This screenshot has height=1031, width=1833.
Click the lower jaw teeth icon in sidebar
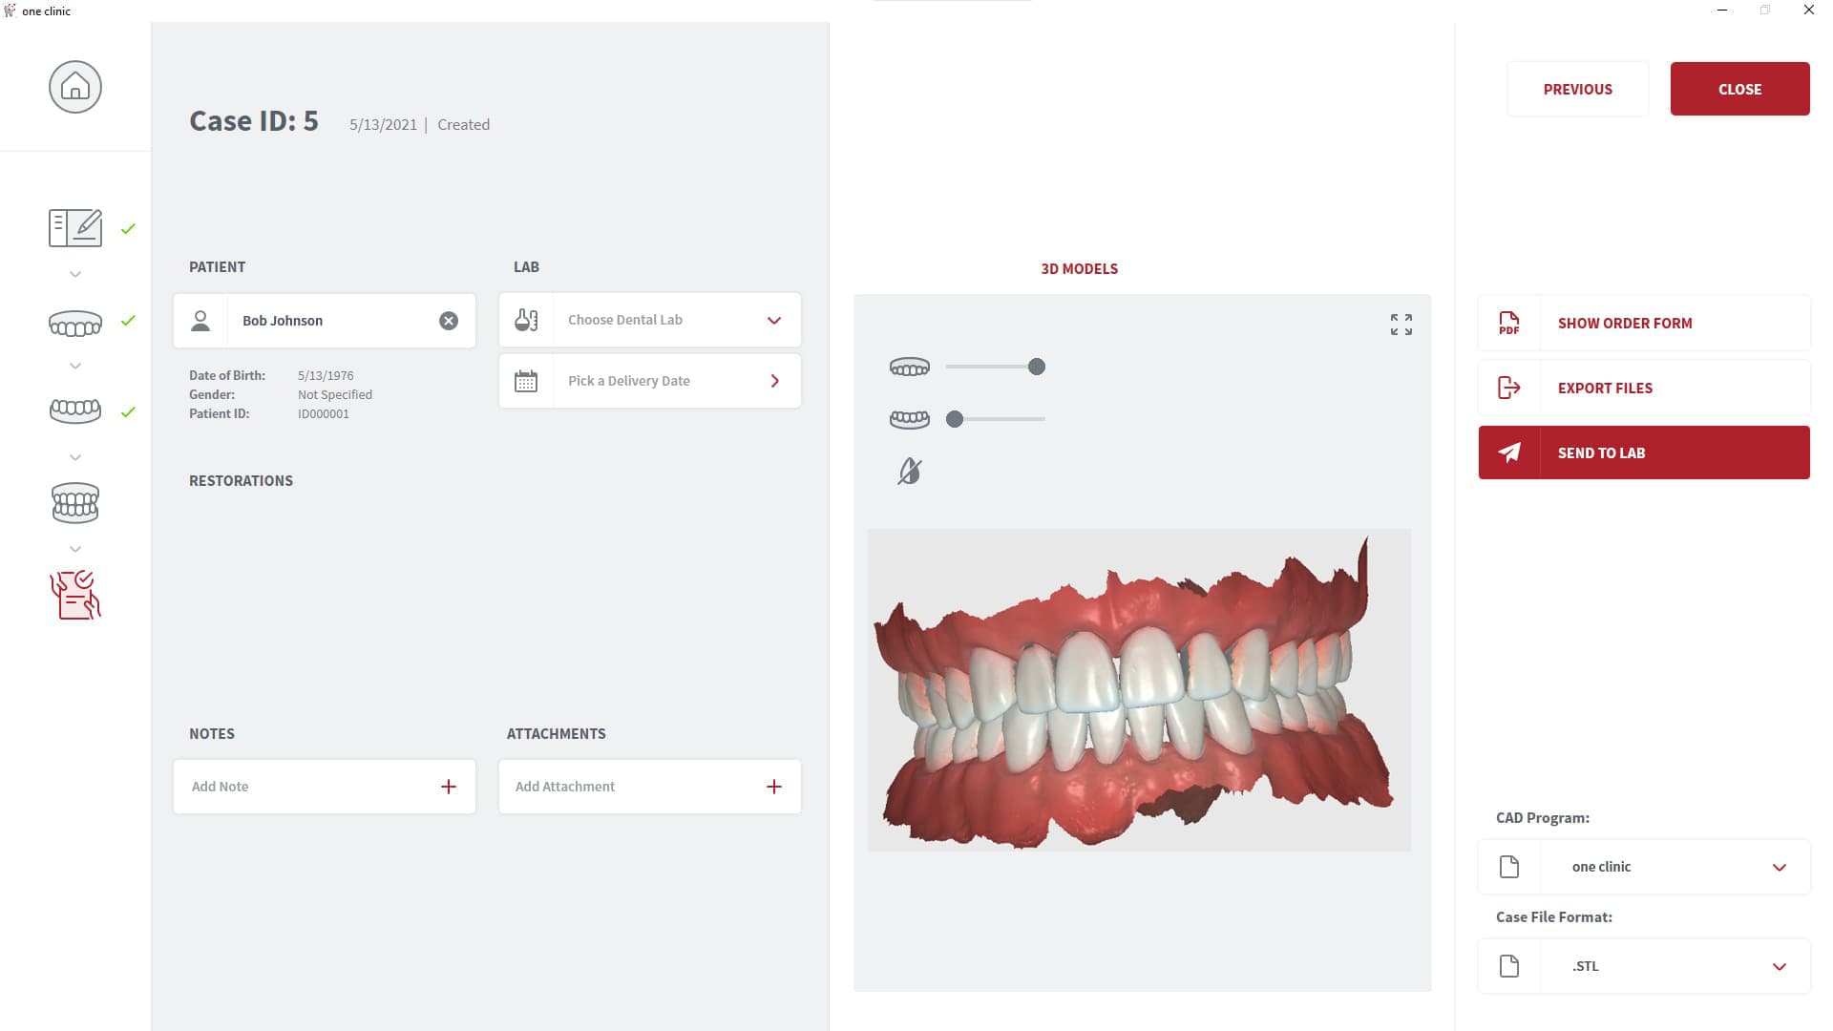[x=74, y=411]
